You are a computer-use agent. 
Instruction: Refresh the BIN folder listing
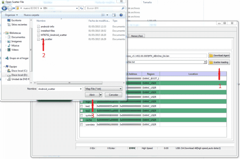click(81, 8)
